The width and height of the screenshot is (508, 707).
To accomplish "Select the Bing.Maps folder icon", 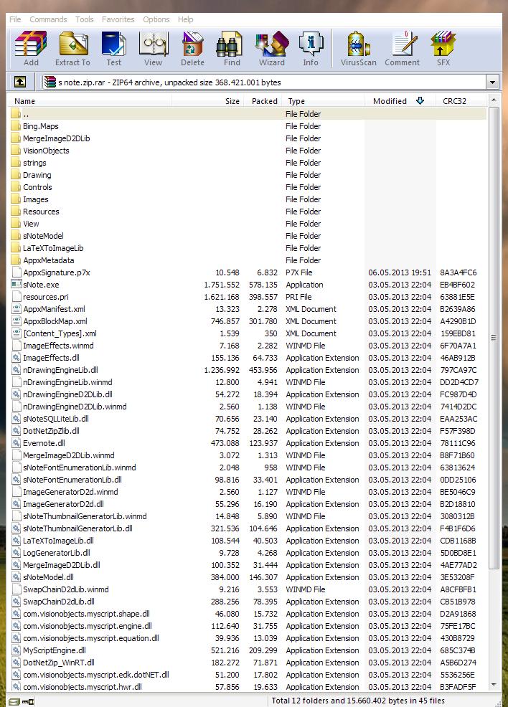I will click(17, 126).
